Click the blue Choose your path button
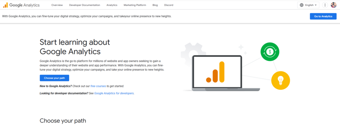340x133 pixels. 54,78
